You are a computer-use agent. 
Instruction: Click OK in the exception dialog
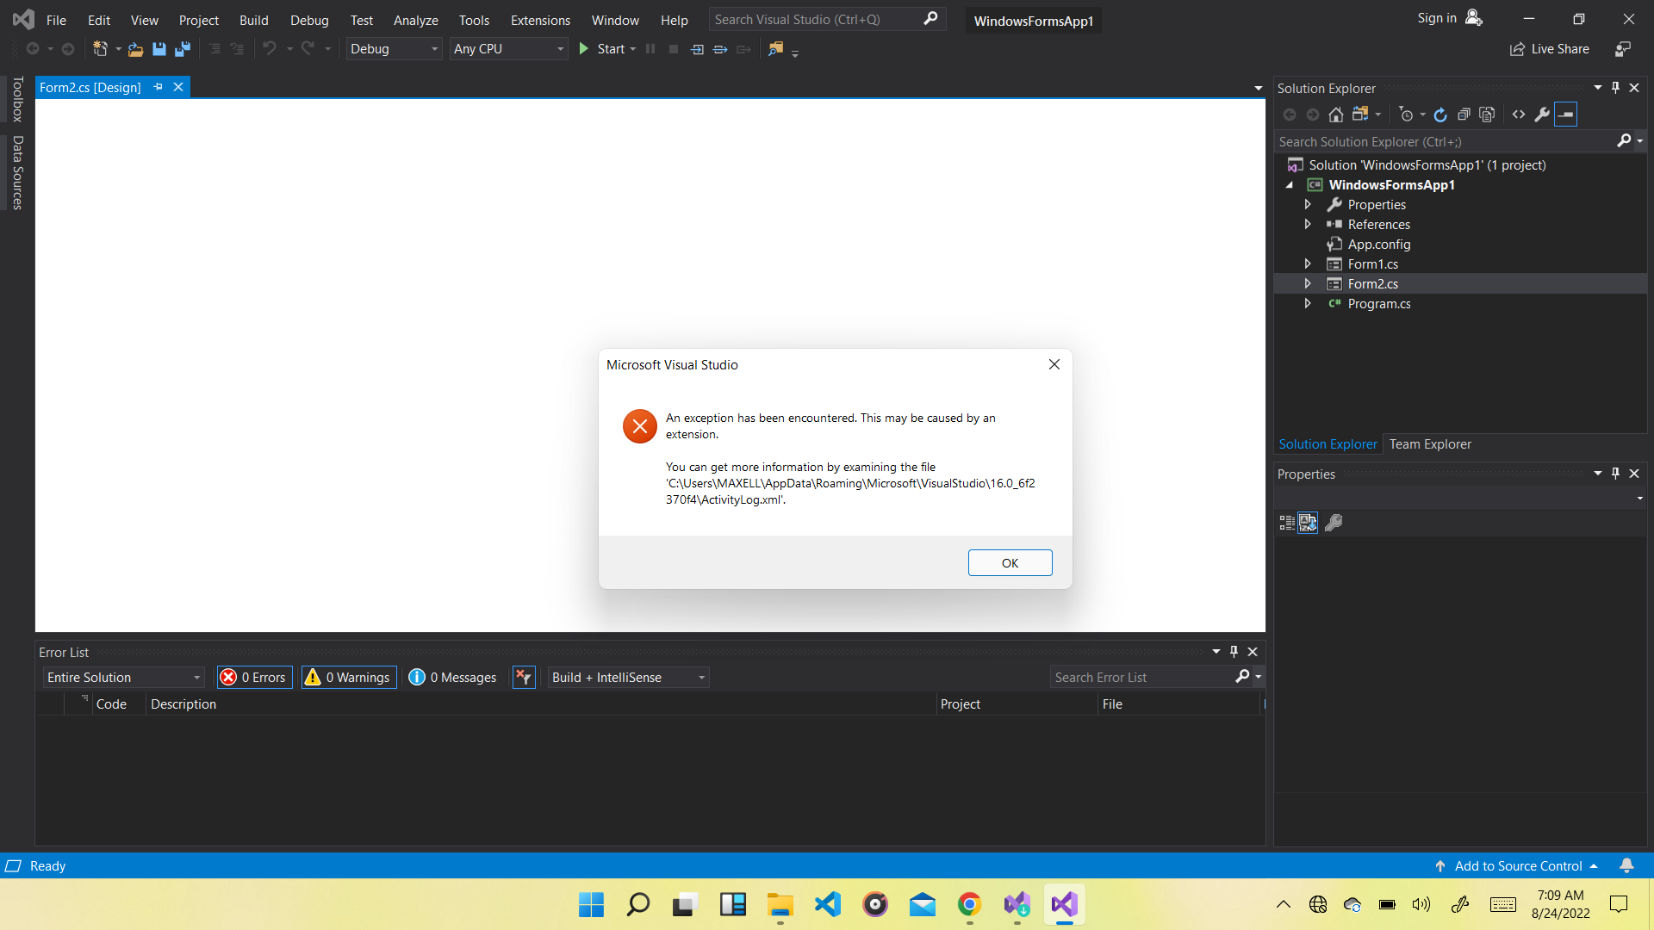[x=1010, y=563]
